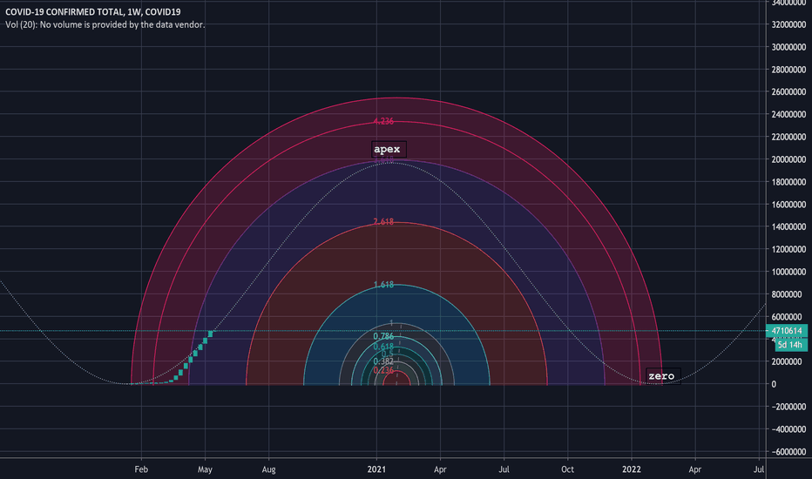Click the 0.786 Fibonacci circle label
The width and height of the screenshot is (812, 479).
click(383, 336)
